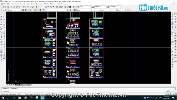Image resolution: width=177 pixels, height=100 pixels.
Task: Toggle OSNAP in status bar
Action: coord(46,94)
